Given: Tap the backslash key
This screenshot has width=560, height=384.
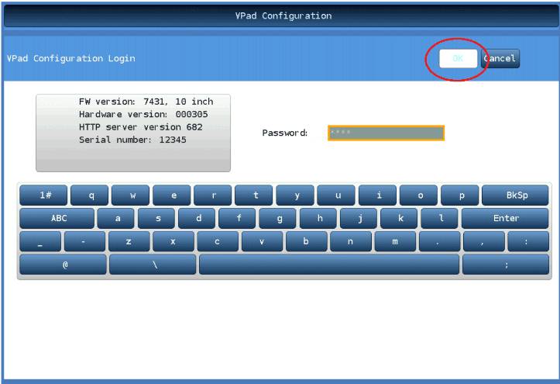Looking at the screenshot, I should tap(153, 265).
